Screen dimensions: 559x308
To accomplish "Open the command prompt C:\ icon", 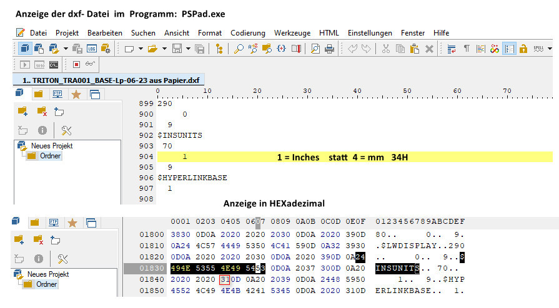I will click(x=54, y=65).
